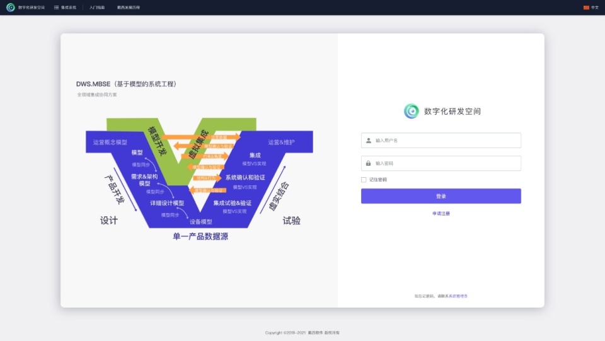Click the user icon in username field

[369, 141]
